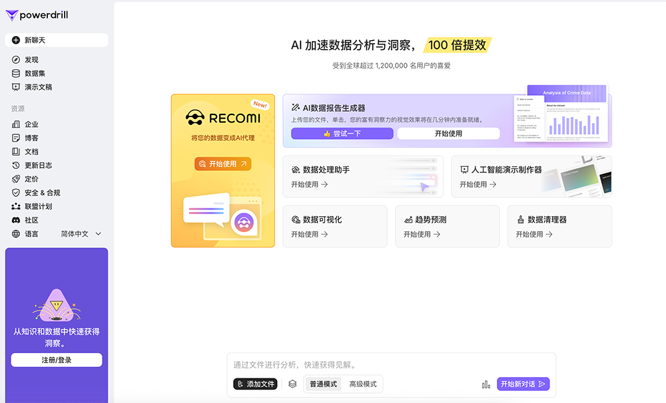Click the 添加文件 button
666x403 pixels.
(255, 384)
